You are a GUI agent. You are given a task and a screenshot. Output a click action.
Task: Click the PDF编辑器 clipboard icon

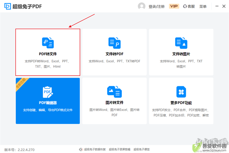pos(48,92)
